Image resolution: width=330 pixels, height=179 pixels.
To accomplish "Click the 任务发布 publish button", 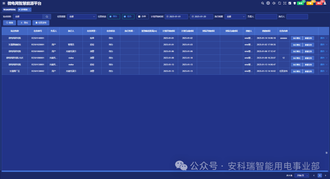I will tap(41, 23).
